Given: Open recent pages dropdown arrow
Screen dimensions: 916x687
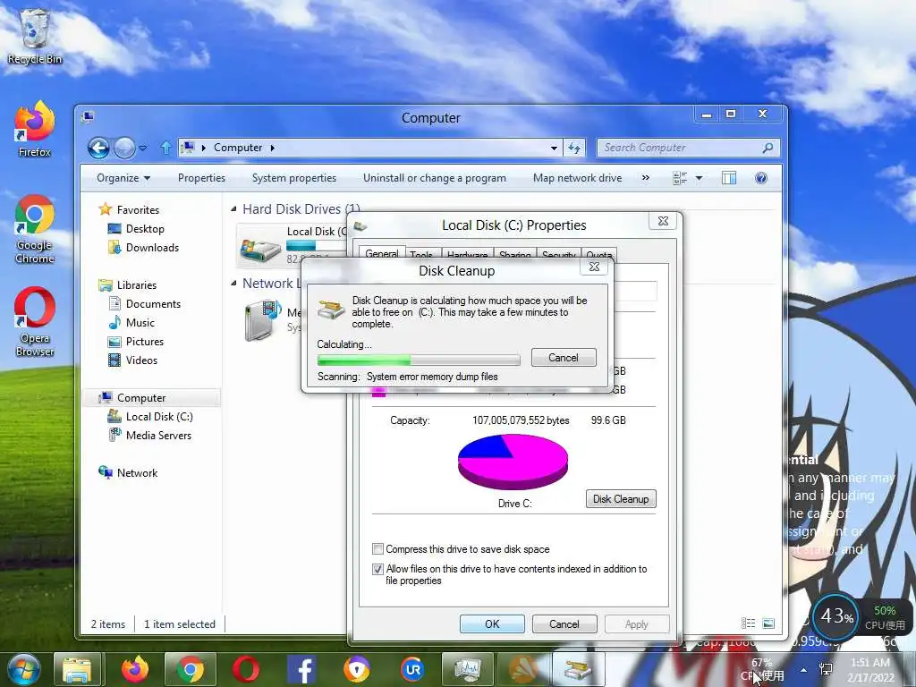Looking at the screenshot, I should [143, 148].
